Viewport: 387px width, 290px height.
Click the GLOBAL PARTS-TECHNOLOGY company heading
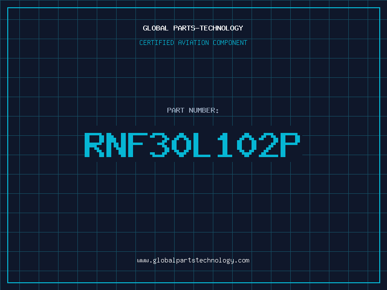click(193, 28)
